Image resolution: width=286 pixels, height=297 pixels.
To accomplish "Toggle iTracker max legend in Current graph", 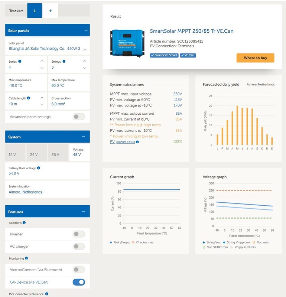I will [143, 242].
